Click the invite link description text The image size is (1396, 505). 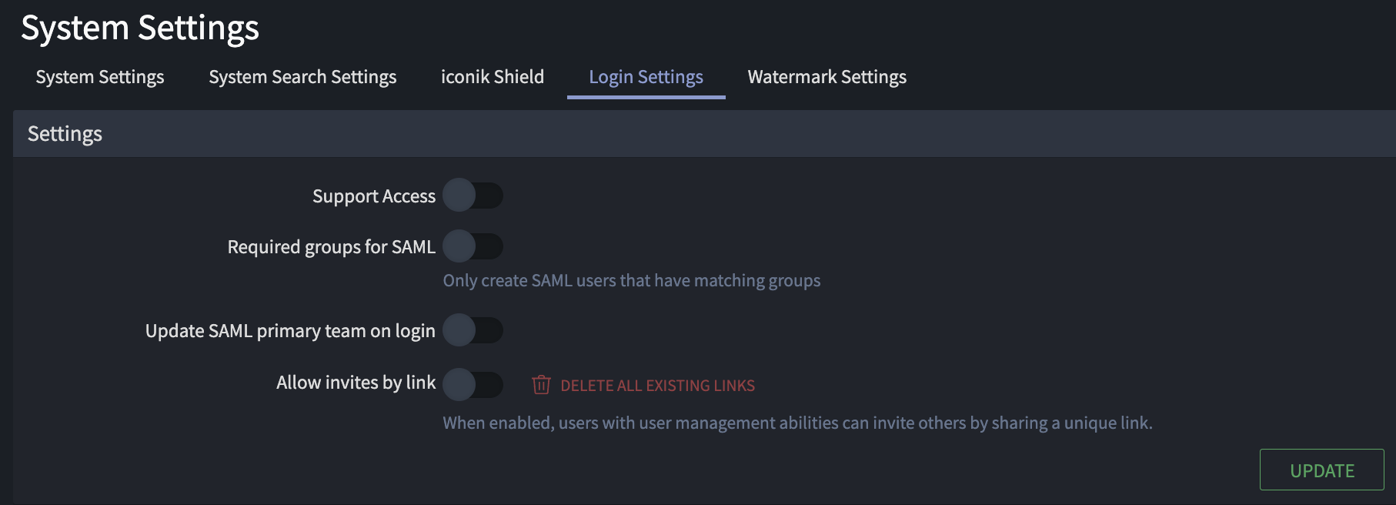[797, 423]
